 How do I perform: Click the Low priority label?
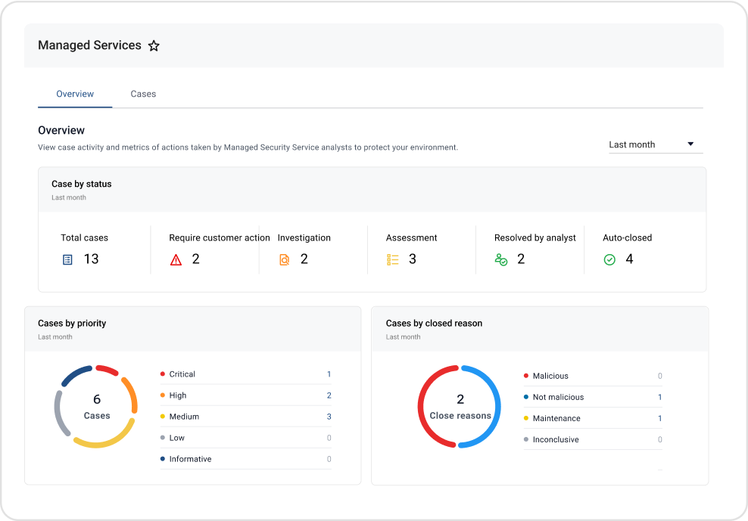pos(177,438)
